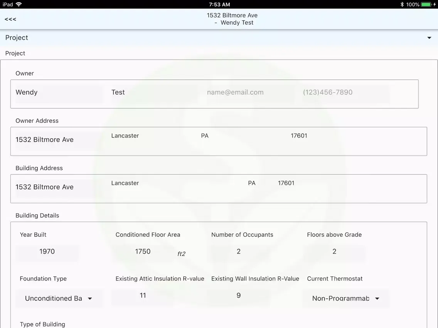Click the Building Details label
The height and width of the screenshot is (328, 438).
(37, 216)
